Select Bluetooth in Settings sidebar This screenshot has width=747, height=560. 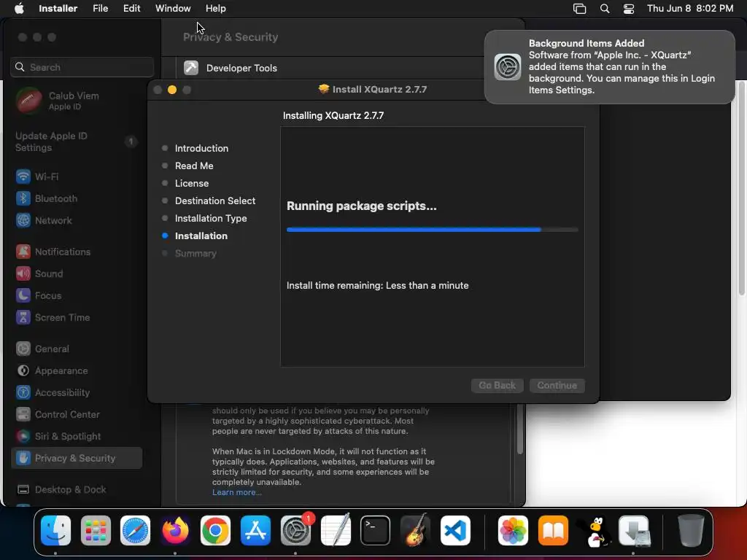coord(47,198)
